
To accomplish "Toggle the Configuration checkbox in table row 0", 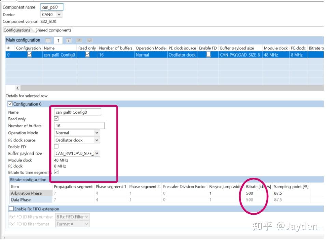I will (x=29, y=54).
